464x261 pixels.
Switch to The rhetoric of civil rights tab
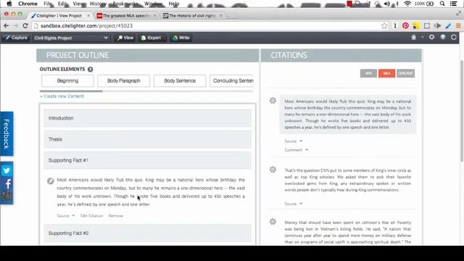point(192,16)
